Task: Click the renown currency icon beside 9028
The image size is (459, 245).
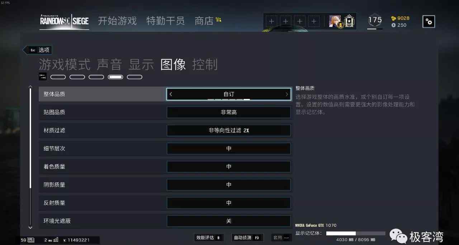Action: 393,18
